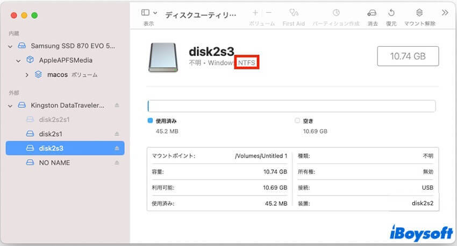Add a volume with the plus icon
457x246 pixels.
point(255,12)
